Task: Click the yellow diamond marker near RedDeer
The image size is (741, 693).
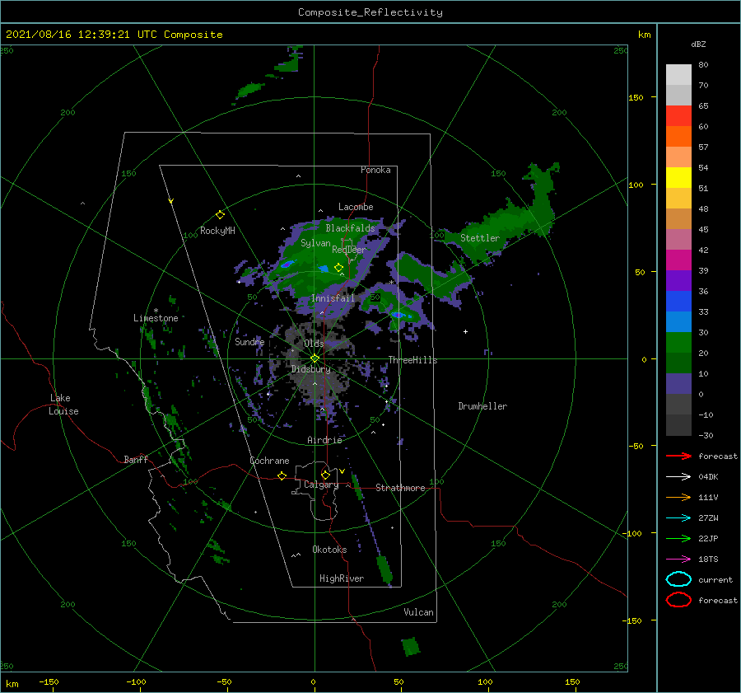Action: 338,268
